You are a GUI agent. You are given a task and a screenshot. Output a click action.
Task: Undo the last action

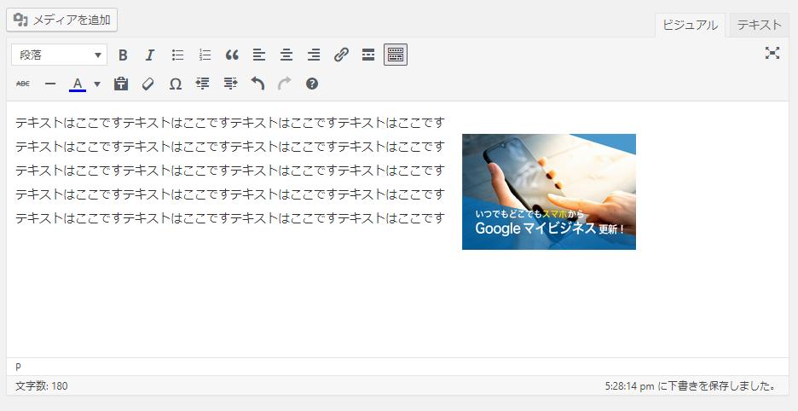pos(257,84)
